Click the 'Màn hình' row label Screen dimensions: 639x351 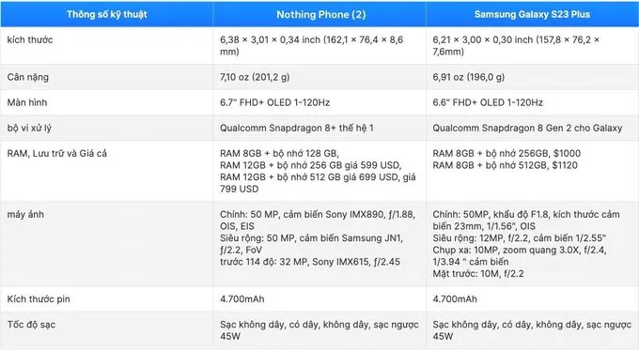pyautogui.click(x=27, y=102)
